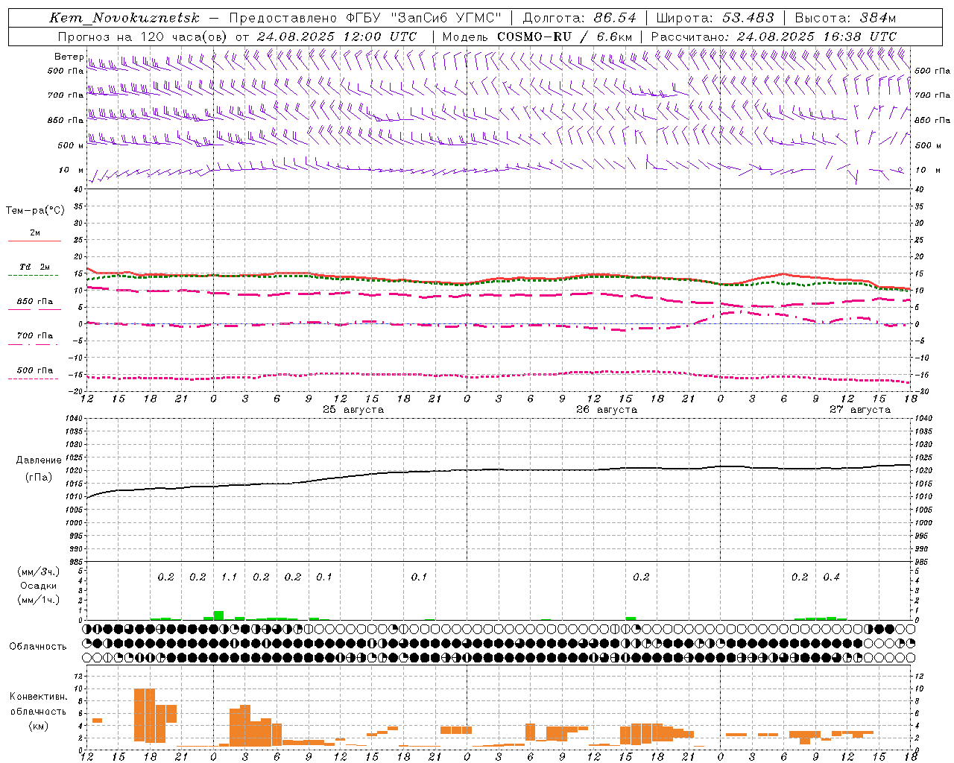Click the '0.4' precipitation amount value

(x=831, y=577)
